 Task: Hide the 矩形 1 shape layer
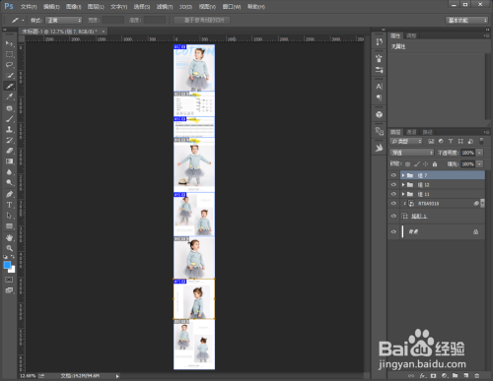pyautogui.click(x=393, y=216)
